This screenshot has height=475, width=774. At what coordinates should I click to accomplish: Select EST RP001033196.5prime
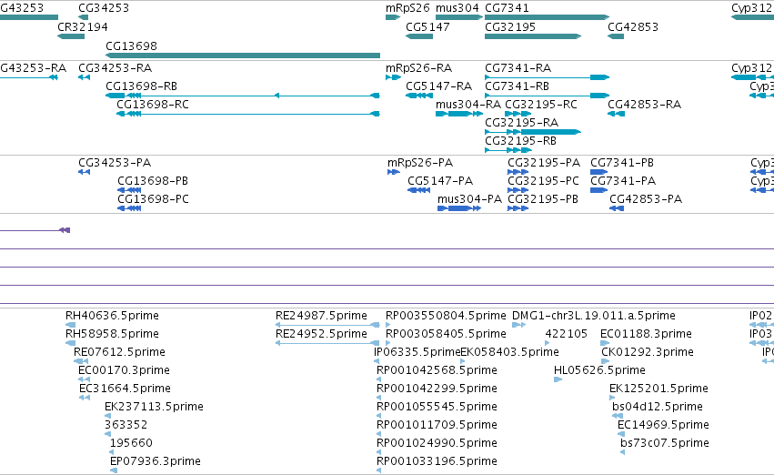[x=437, y=461]
